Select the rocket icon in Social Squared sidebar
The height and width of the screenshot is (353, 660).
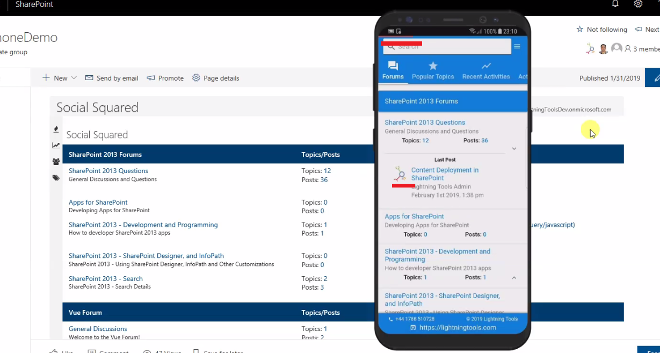click(x=56, y=129)
